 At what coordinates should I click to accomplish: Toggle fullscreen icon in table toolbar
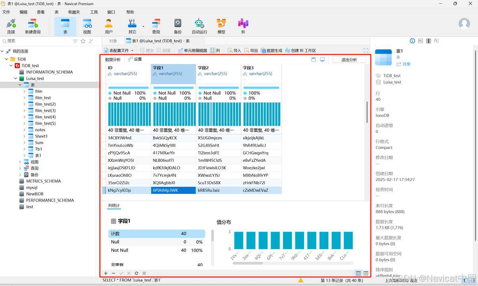[x=366, y=50]
